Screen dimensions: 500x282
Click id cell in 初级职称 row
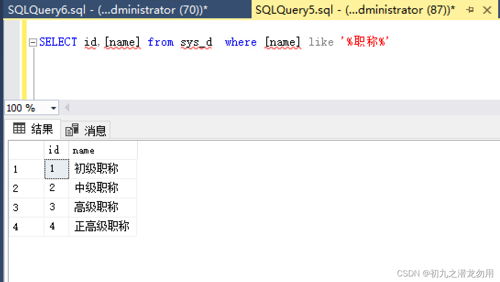pos(56,169)
